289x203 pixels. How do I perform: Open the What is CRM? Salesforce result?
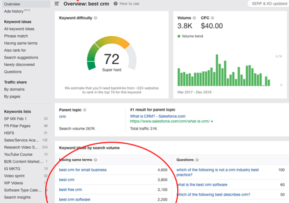point(157,116)
